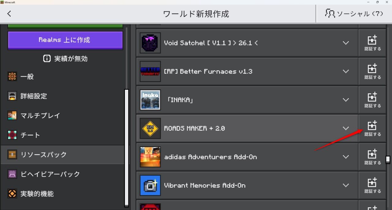Viewport: 392px width, 210px height.
Task: Expand the Void Satchel pack details
Action: tap(346, 43)
